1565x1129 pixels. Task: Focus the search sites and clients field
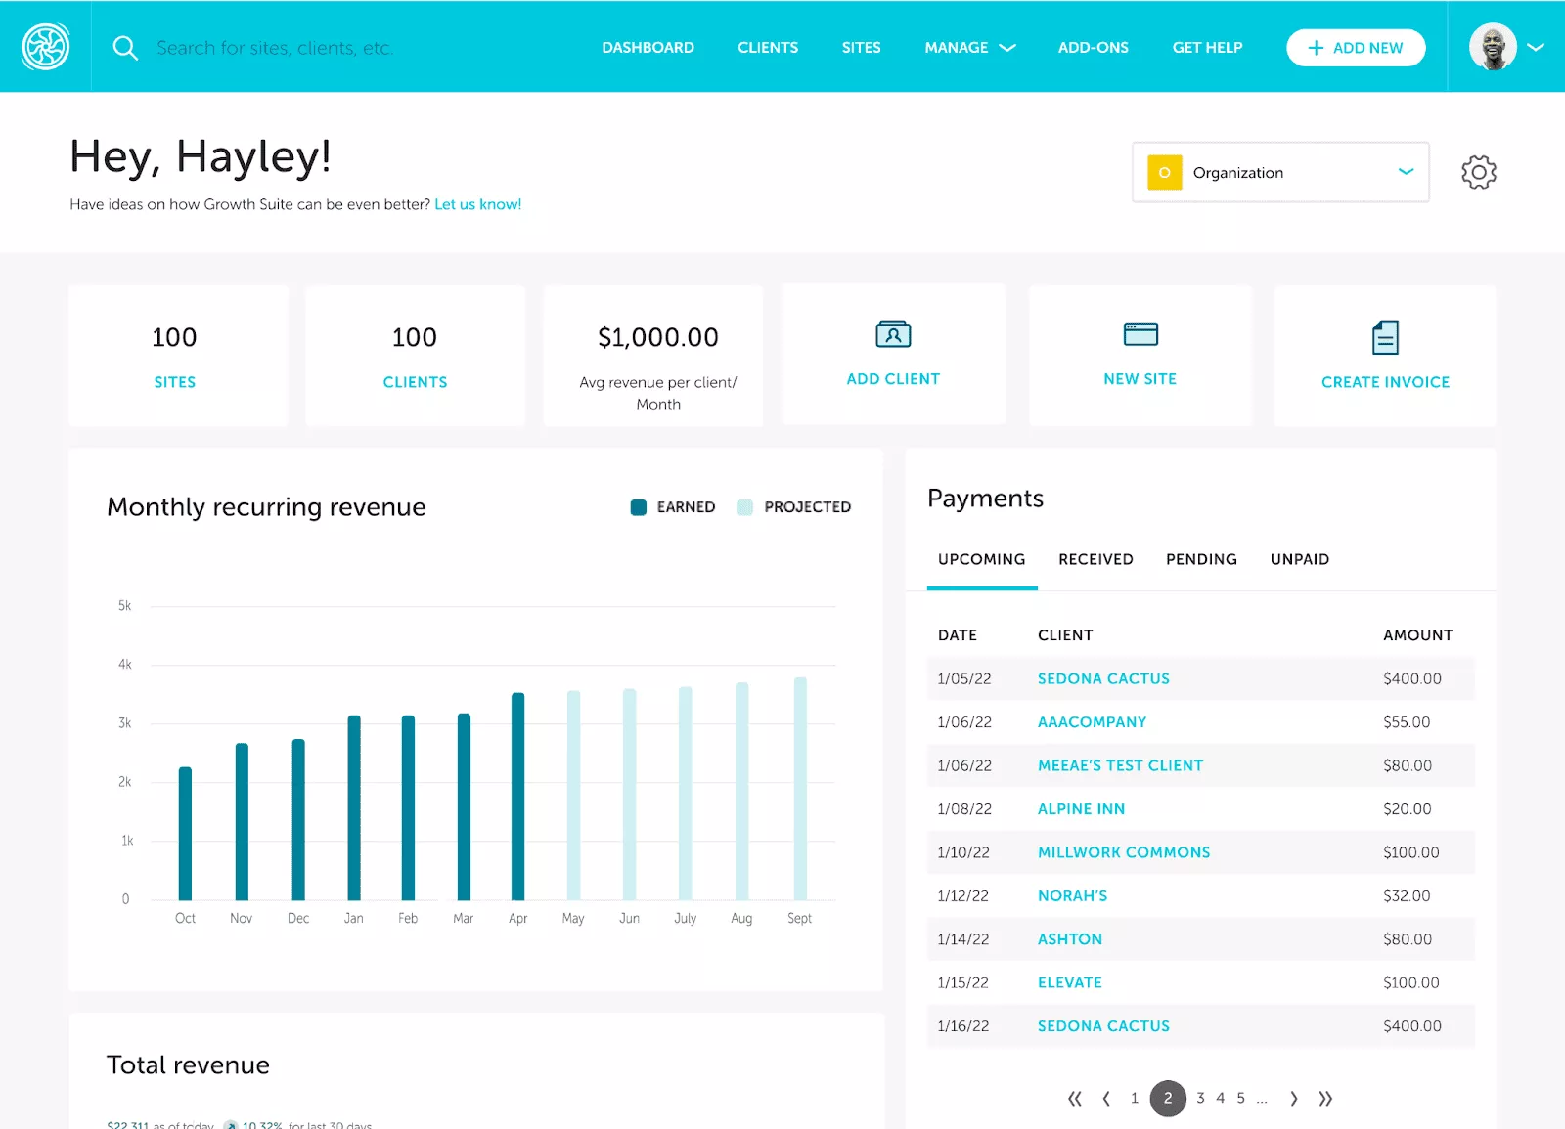click(x=275, y=48)
